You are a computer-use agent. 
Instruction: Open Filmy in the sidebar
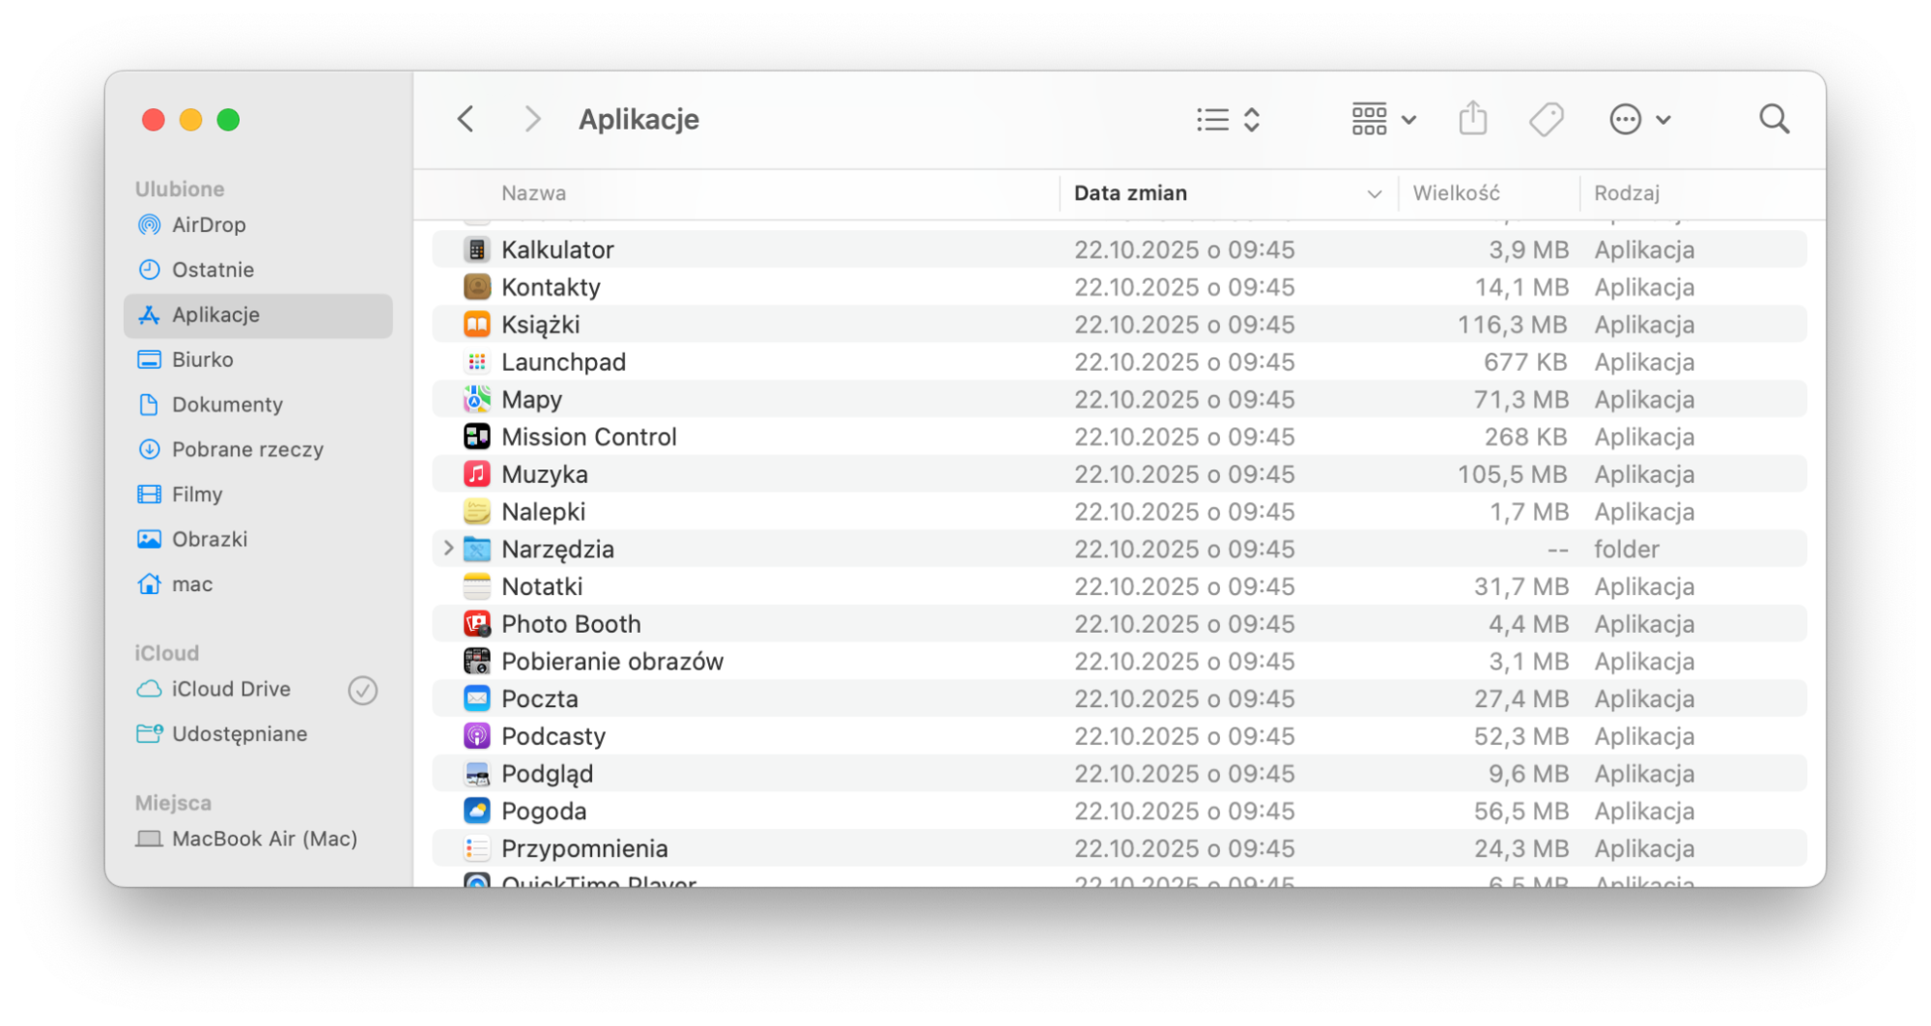(258, 495)
